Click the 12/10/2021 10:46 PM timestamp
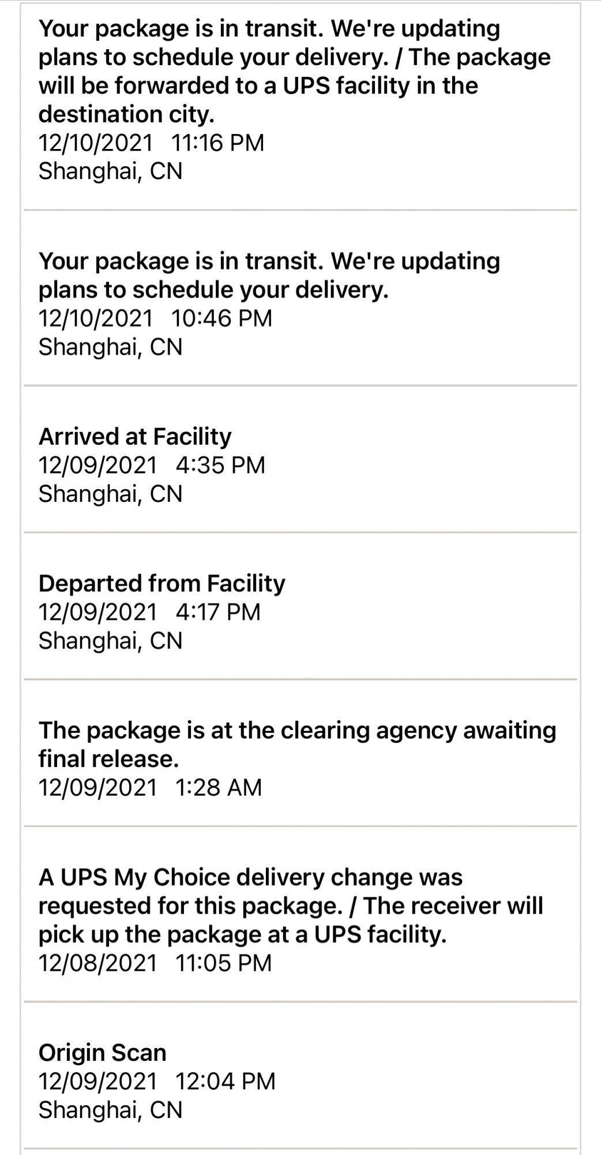Viewport: 601px width, 1155px height. 155,318
